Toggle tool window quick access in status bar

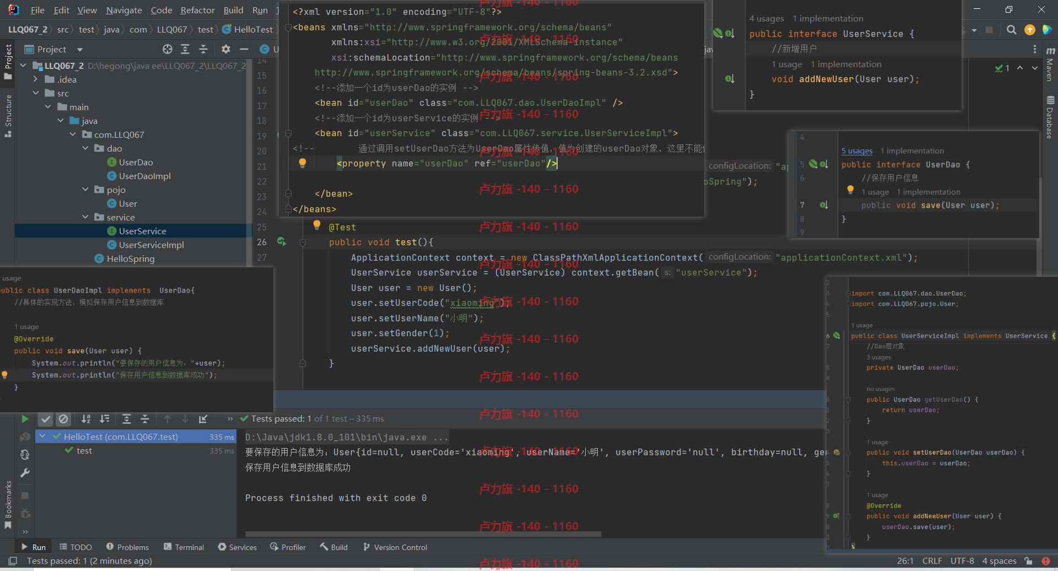click(x=13, y=561)
